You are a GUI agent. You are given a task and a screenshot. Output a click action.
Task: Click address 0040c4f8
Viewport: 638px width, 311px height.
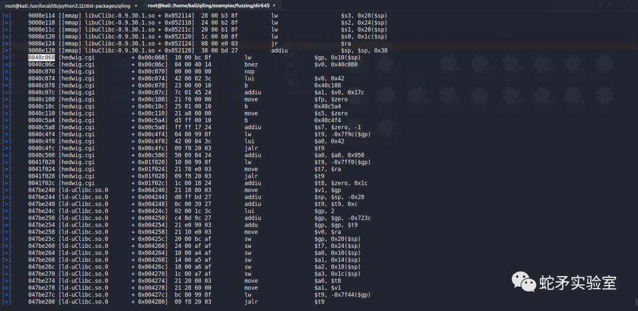pyautogui.click(x=41, y=141)
